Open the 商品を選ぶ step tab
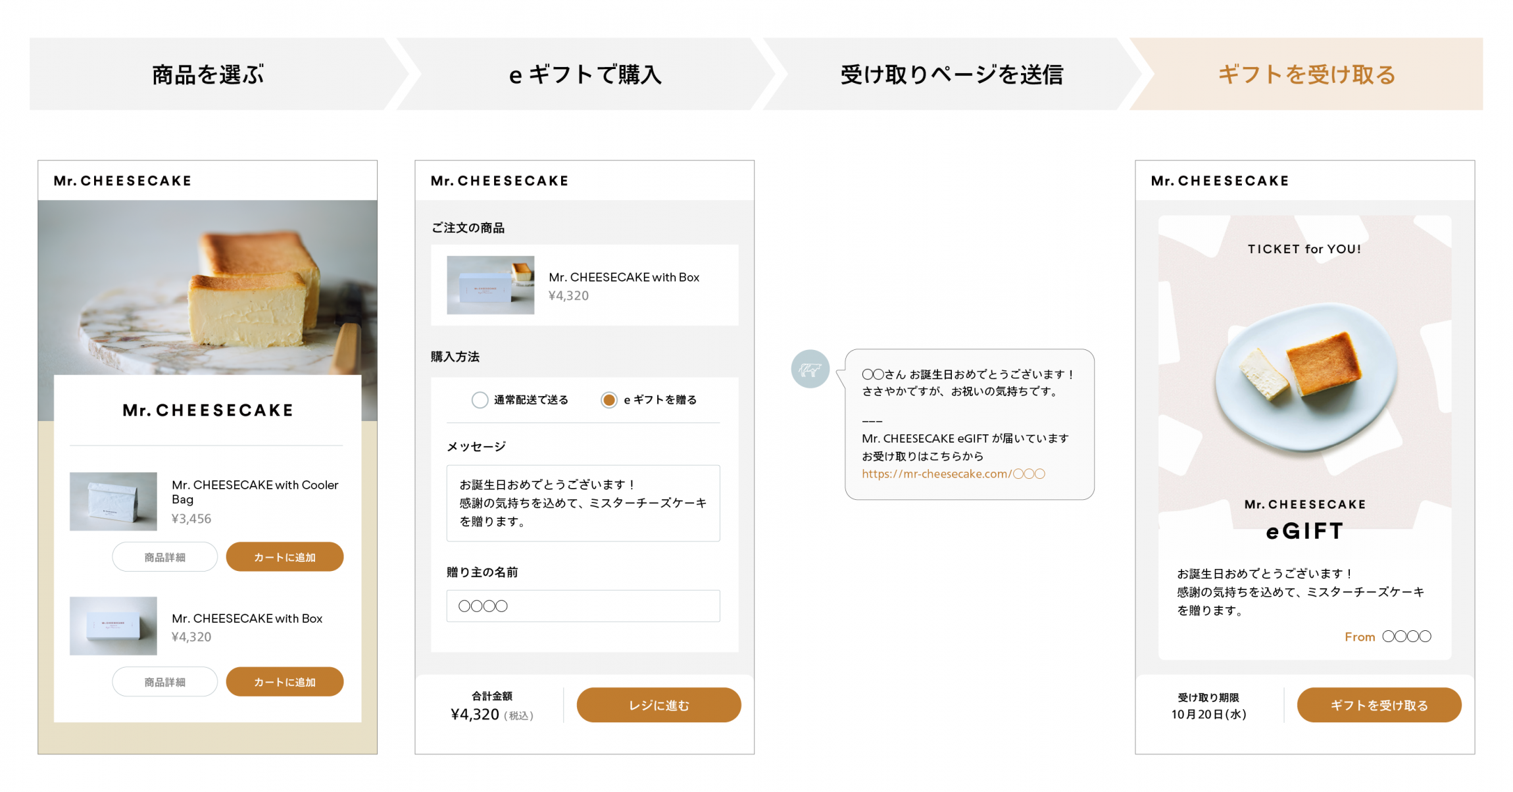Screen dimensions: 1513x792 click(x=208, y=74)
